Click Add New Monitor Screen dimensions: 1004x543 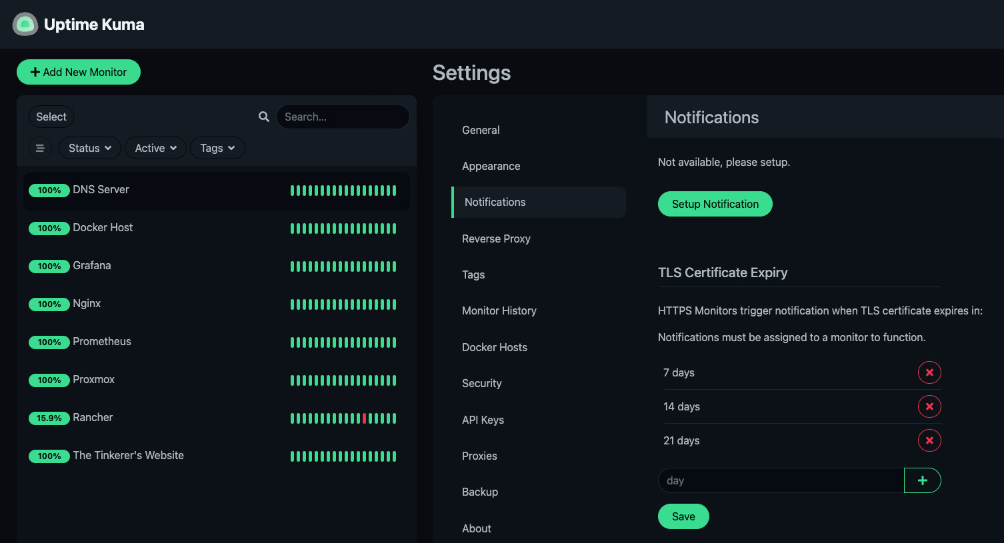79,72
